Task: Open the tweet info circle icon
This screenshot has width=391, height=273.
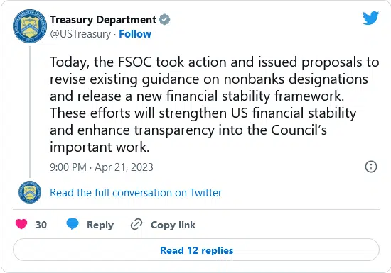Action: pos(371,167)
